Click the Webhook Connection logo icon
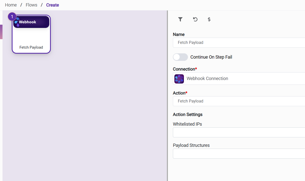Image resolution: width=305 pixels, height=181 pixels. coord(179,79)
